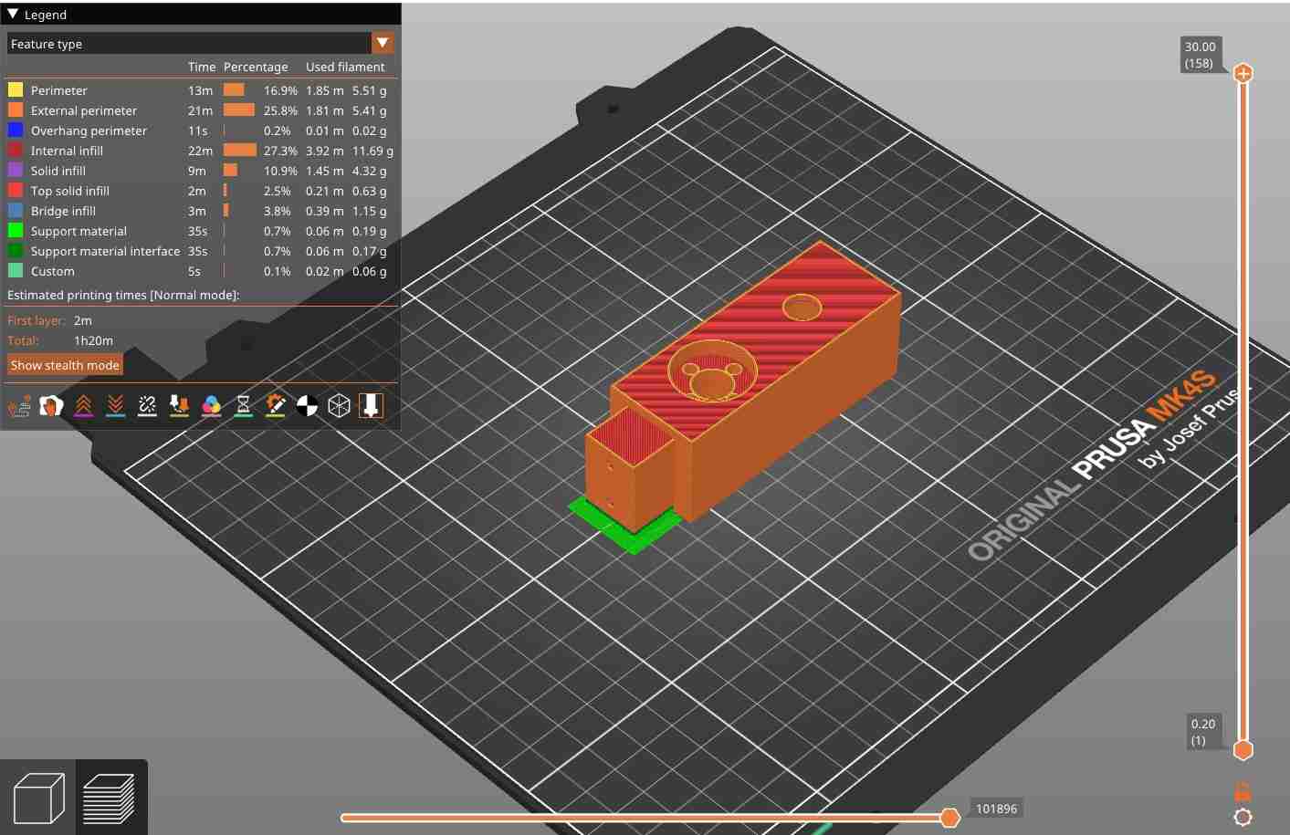Click green Support material color swatch
This screenshot has width=1290, height=835.
16,231
